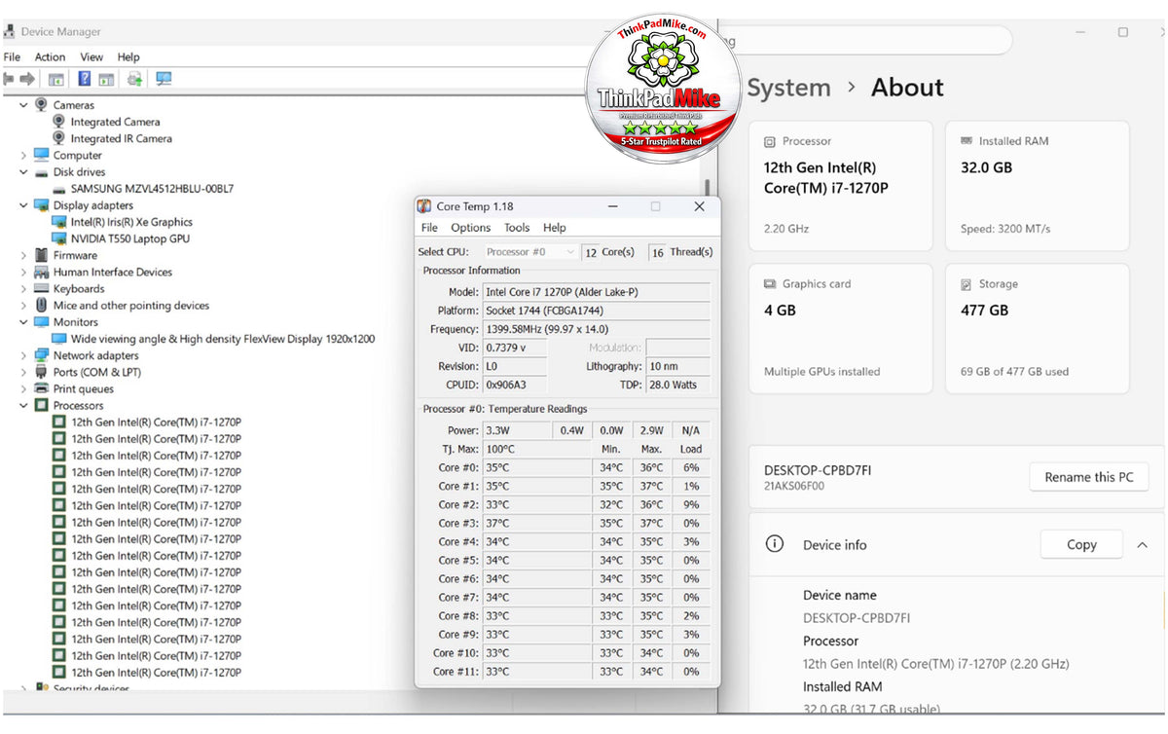Click the Print queues printer icon
The height and width of the screenshot is (734, 1168).
pyautogui.click(x=41, y=388)
